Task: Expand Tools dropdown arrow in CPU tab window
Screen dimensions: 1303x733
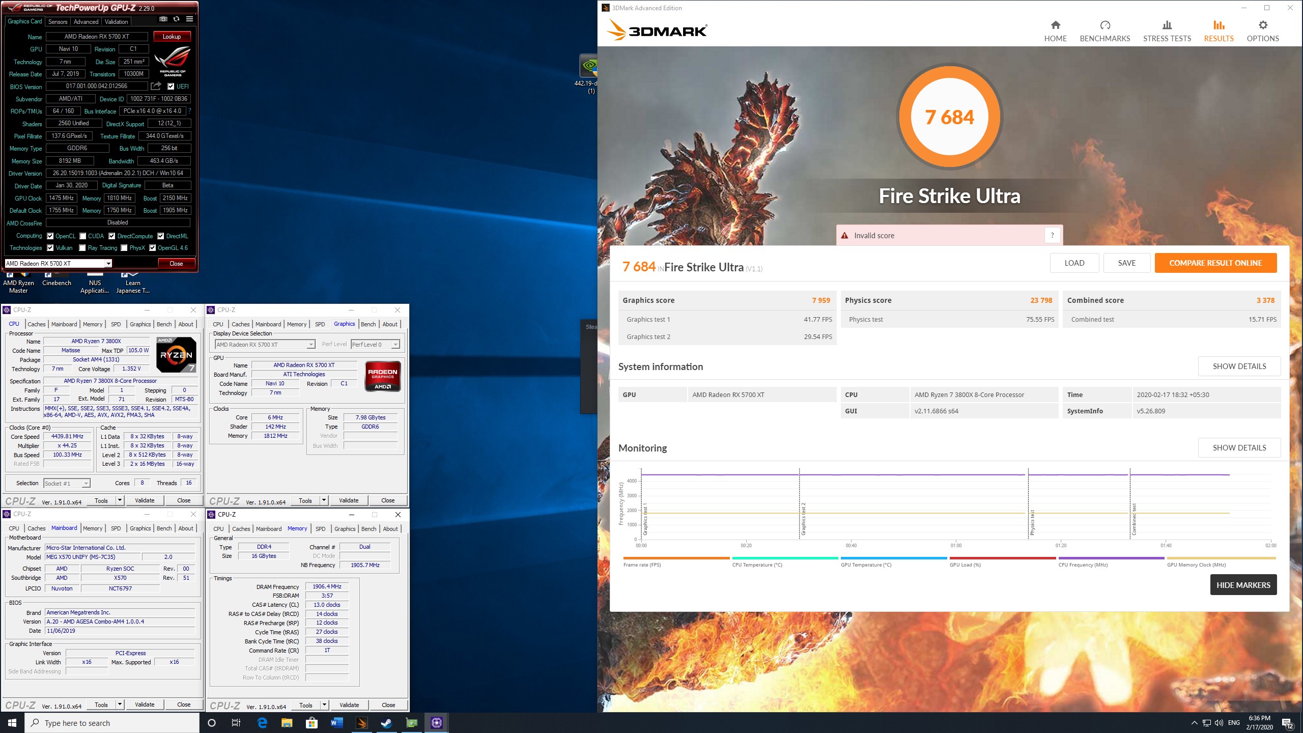Action: pyautogui.click(x=120, y=500)
